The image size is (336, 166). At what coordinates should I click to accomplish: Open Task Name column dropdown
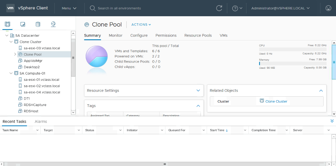(37, 130)
